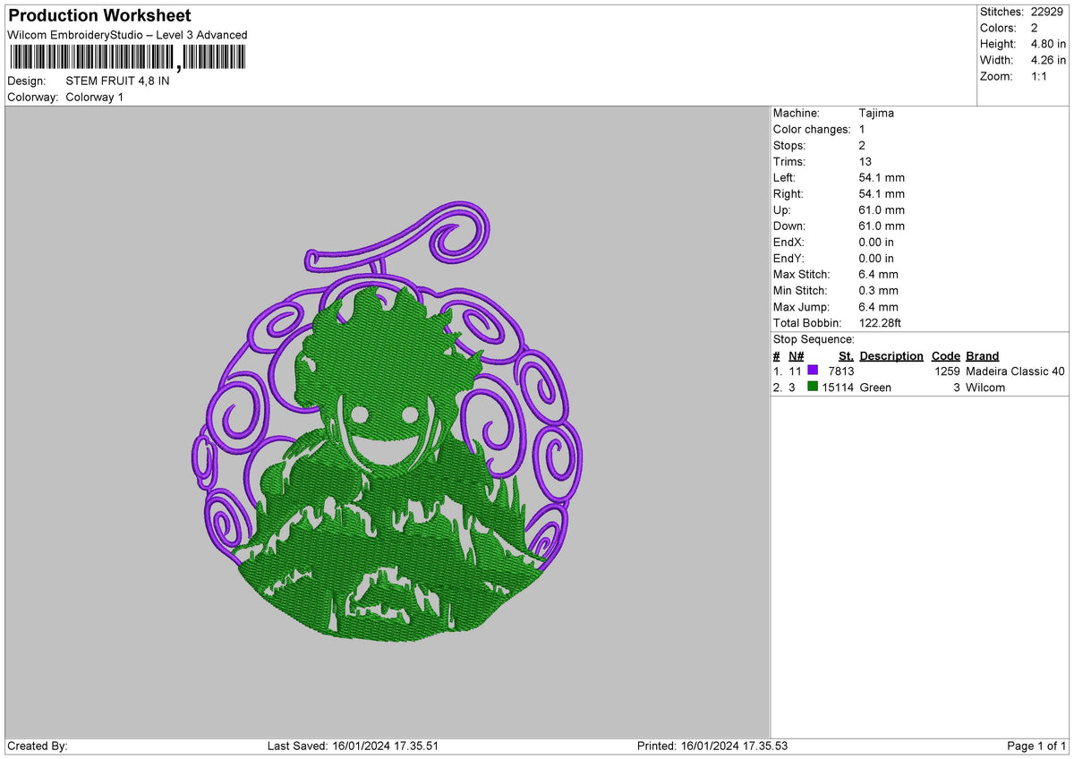The height and width of the screenshot is (759, 1074).
Task: Click the Stitches value "22929"
Action: coord(1048,12)
